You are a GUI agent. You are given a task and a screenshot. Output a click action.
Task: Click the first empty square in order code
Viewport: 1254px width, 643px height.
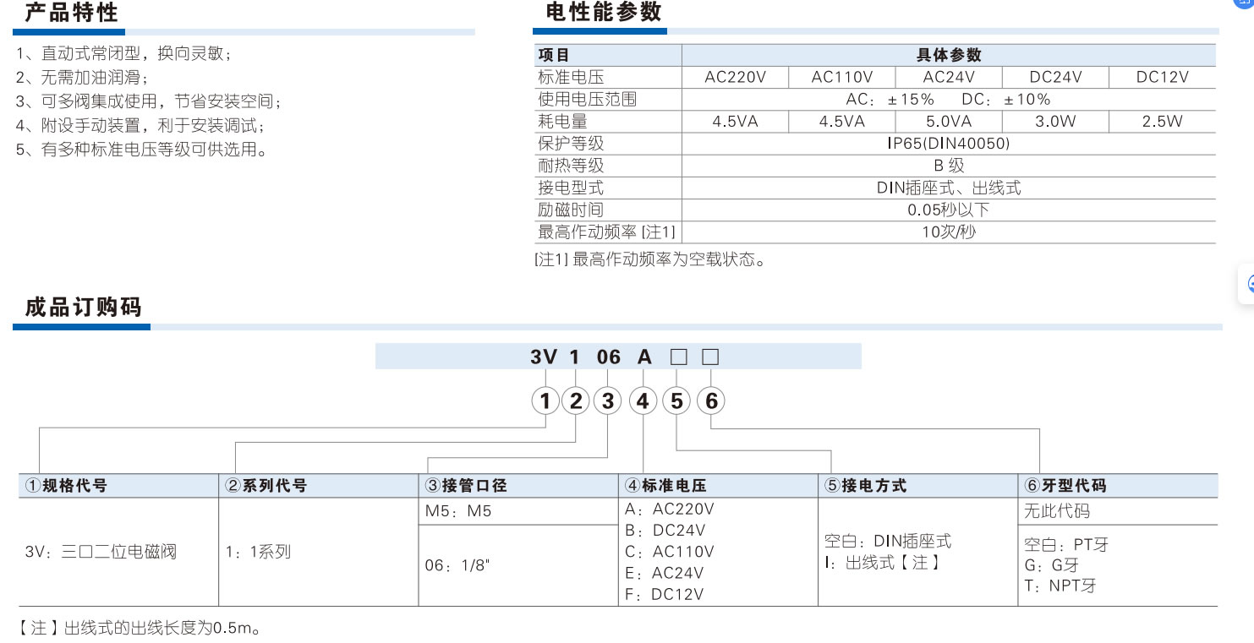pos(678,357)
